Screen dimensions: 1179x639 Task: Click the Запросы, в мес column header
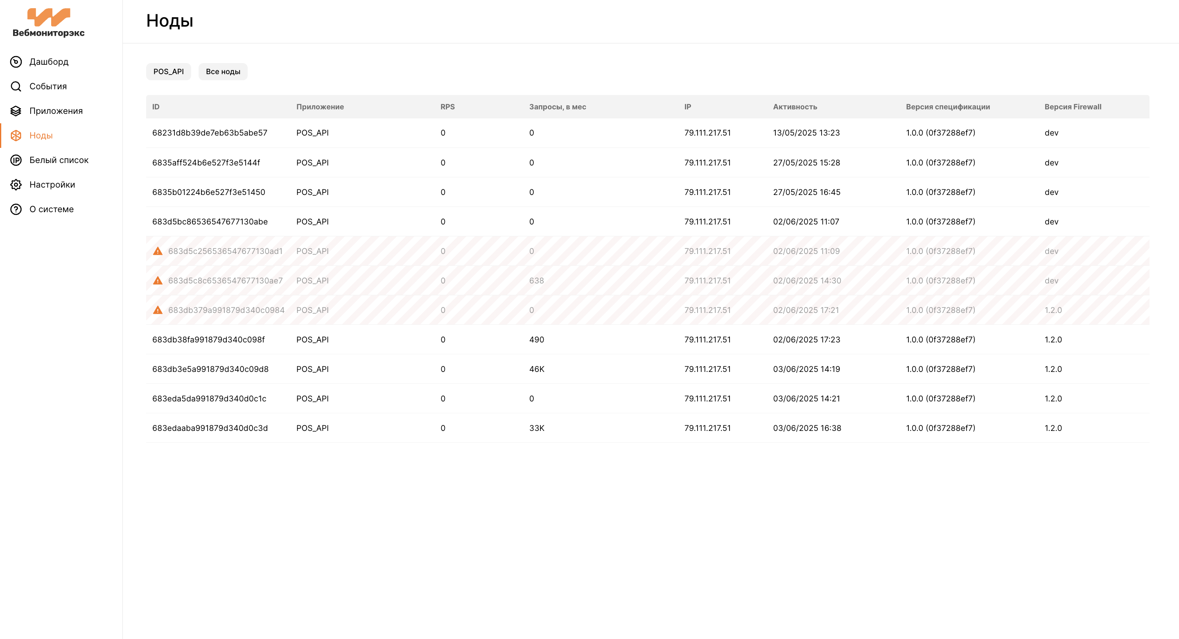click(558, 107)
